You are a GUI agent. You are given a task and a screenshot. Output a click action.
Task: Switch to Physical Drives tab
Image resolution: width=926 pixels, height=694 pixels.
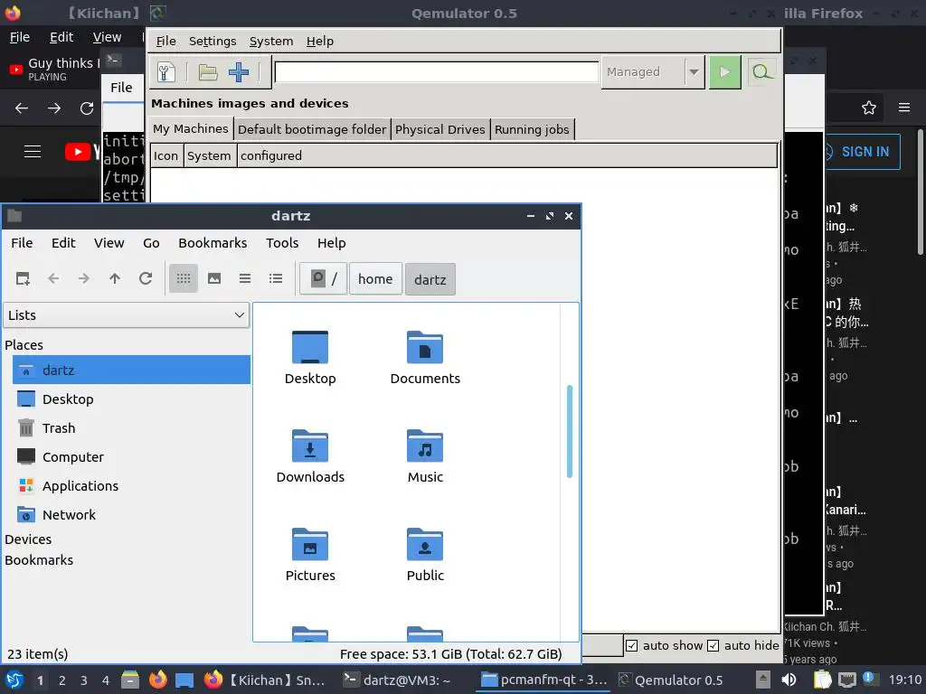[440, 129]
